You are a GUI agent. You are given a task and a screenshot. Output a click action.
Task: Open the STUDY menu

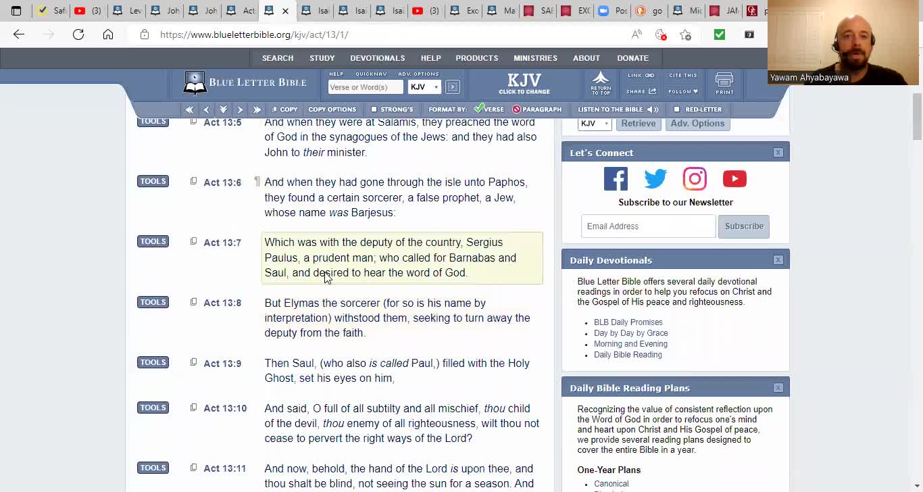(x=322, y=58)
